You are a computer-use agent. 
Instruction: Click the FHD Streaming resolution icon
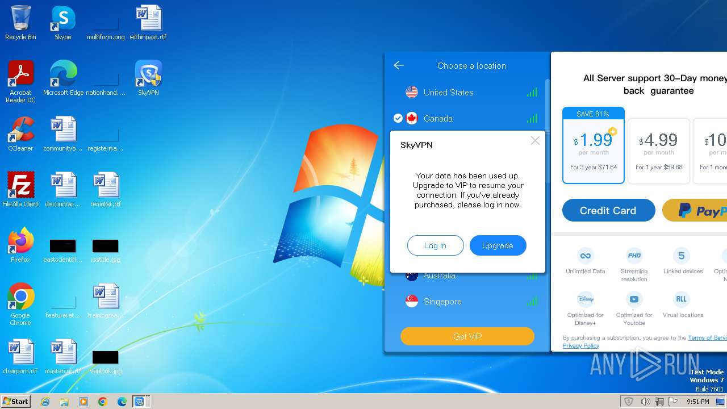click(x=634, y=255)
